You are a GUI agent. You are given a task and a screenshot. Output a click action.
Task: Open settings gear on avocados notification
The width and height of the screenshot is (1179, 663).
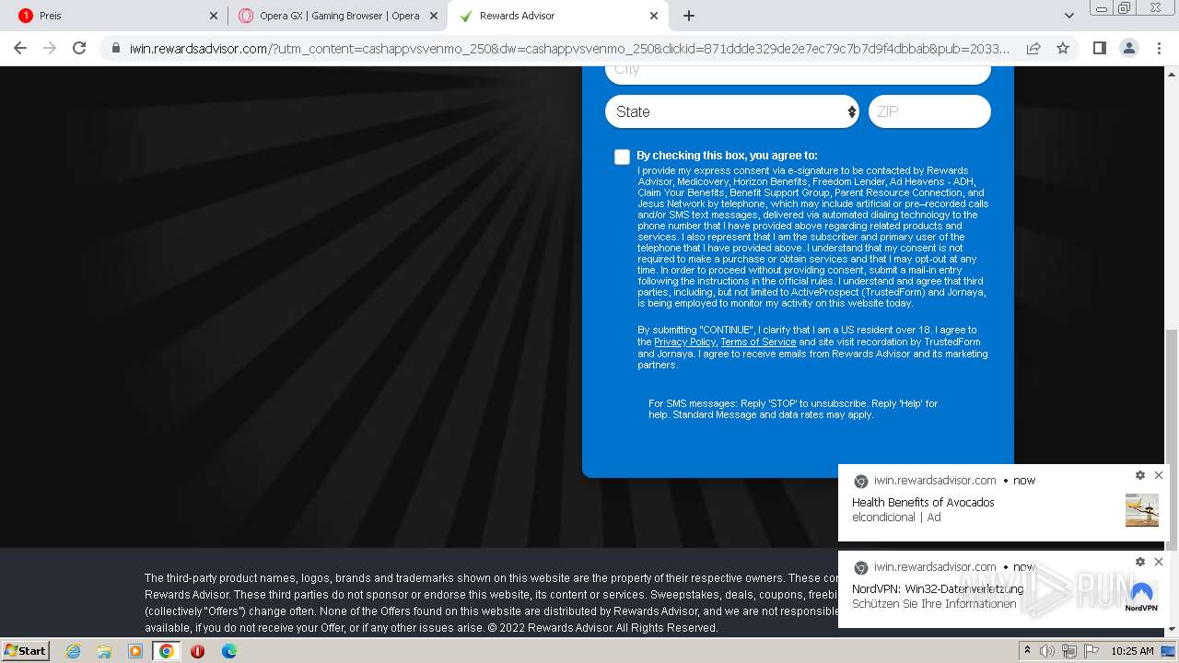1140,475
